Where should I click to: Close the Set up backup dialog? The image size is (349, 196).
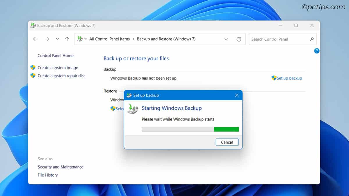pos(237,95)
